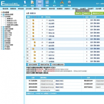Open the 用户 person icon in header
This screenshot has height=104, width=104.
(x=55, y=2)
